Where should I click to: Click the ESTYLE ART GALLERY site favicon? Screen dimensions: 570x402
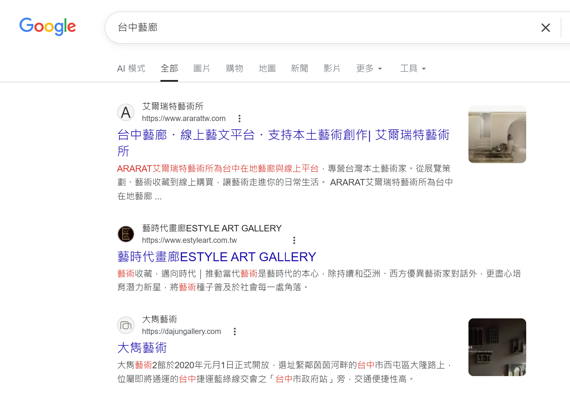click(x=126, y=234)
